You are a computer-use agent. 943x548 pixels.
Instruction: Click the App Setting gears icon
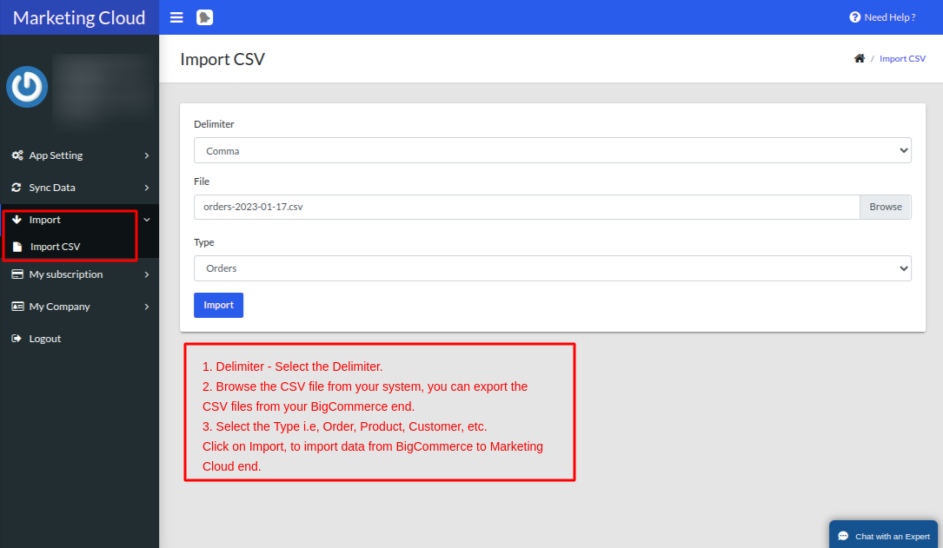(17, 155)
